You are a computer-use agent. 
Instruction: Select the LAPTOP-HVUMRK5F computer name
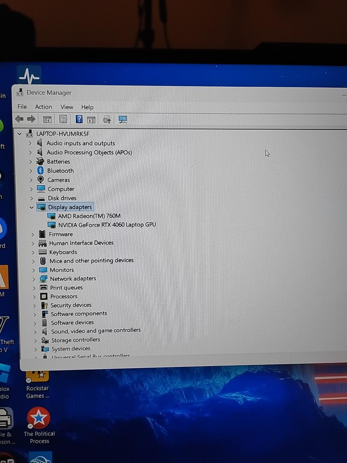pyautogui.click(x=63, y=134)
